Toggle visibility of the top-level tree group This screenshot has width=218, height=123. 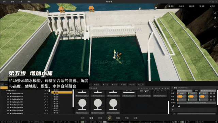pyautogui.click(x=6, y=91)
